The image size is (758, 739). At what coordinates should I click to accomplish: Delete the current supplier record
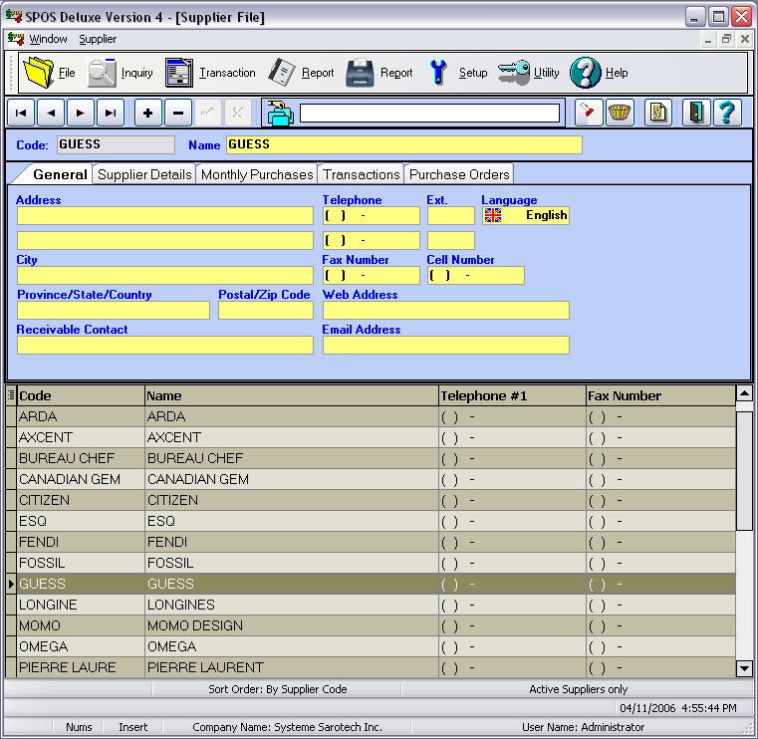point(178,114)
